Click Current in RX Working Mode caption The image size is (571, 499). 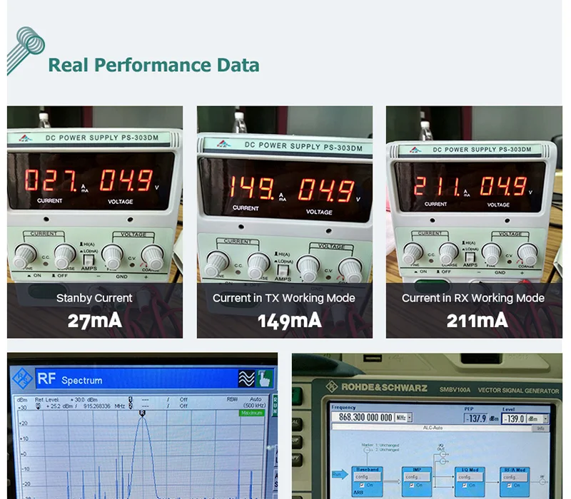[473, 298]
